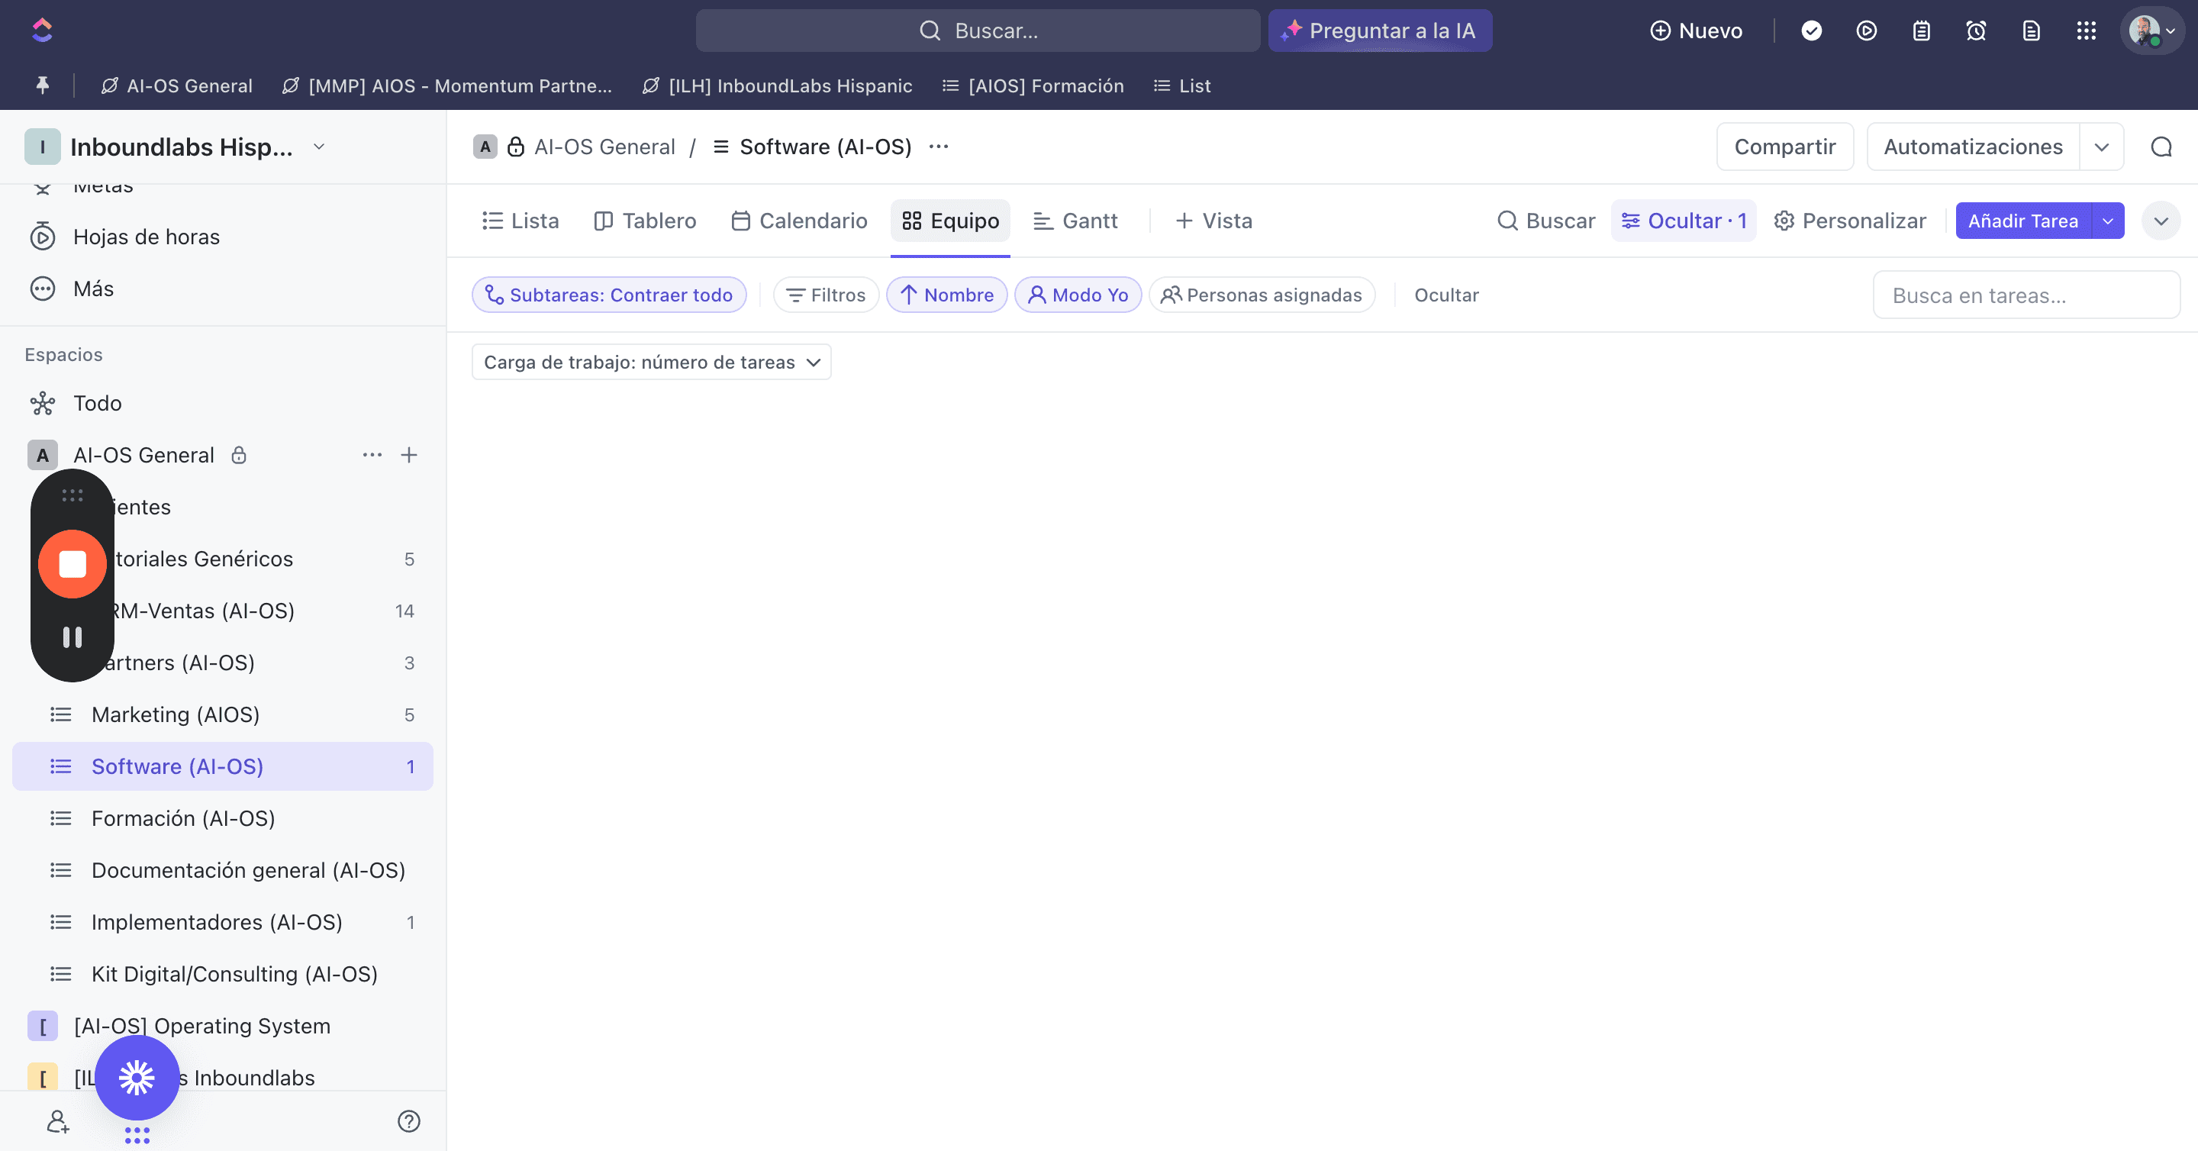Screen dimensions: 2198x1151
Task: Click the top Buscar... search bar
Action: [x=978, y=31]
